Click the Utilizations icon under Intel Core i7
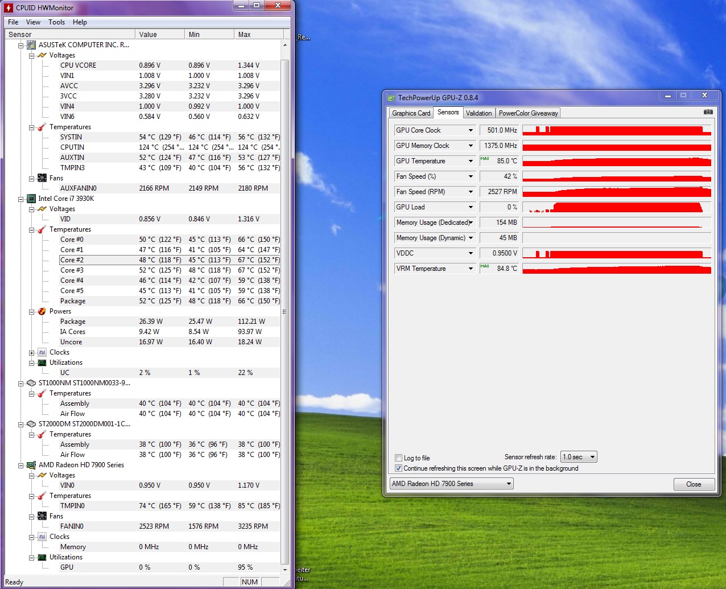This screenshot has height=589, width=726. point(42,363)
